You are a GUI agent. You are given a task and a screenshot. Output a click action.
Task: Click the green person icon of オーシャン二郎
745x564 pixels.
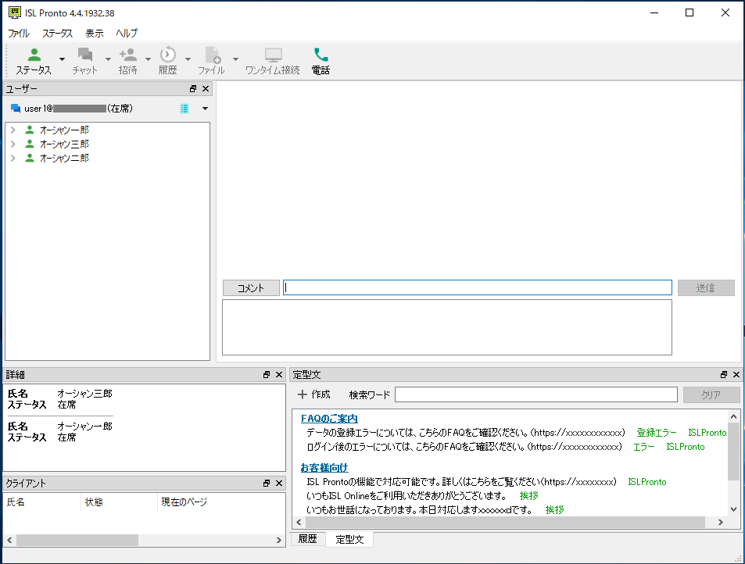tap(30, 158)
